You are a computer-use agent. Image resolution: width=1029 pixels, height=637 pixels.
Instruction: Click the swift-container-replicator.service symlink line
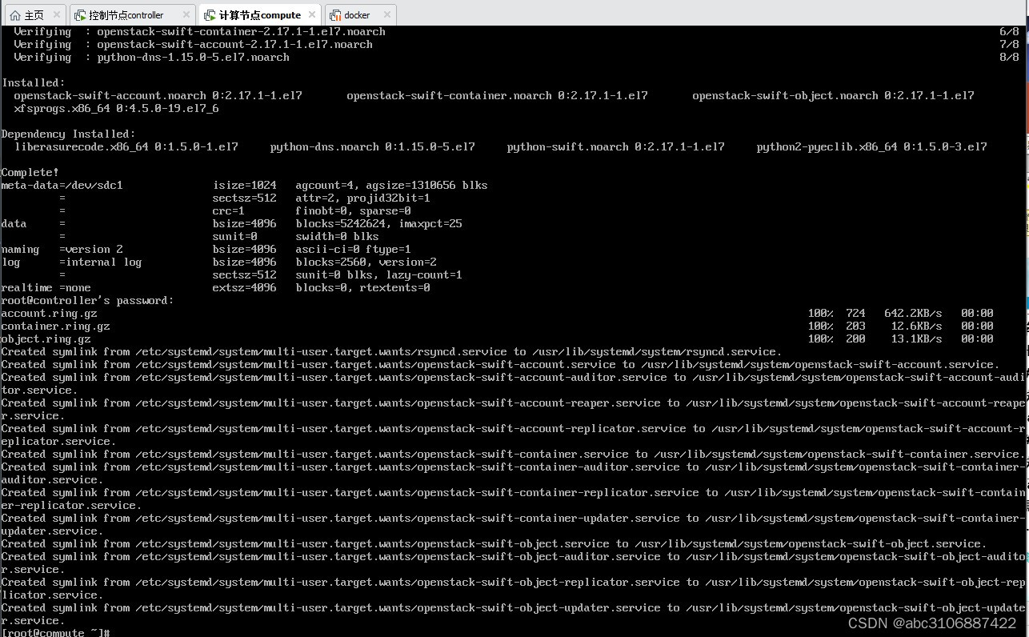[514, 499]
